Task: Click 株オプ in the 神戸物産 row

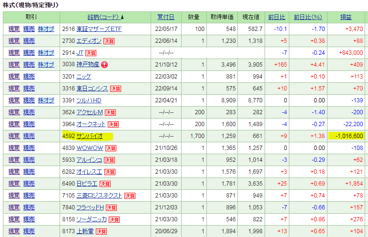Action: [46, 65]
